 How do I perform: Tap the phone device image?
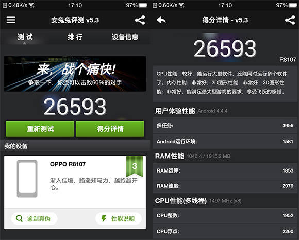27,179
